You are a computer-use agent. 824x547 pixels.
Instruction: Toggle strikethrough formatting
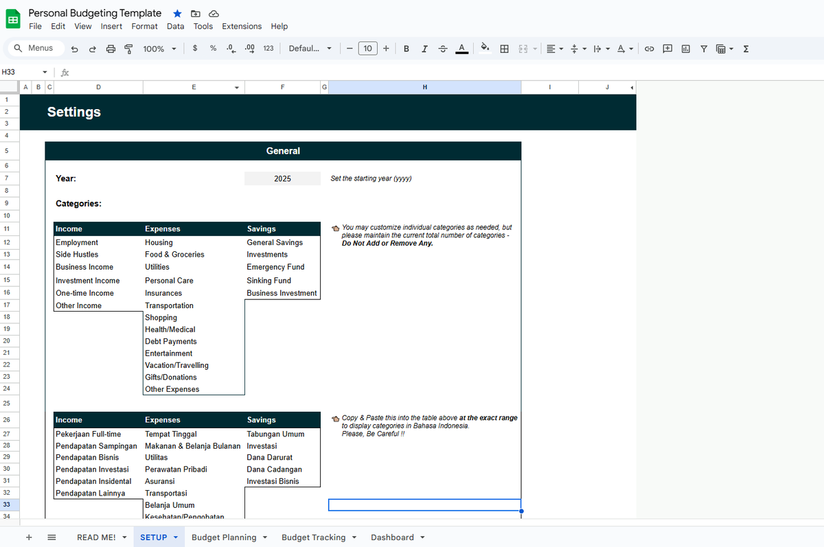pyautogui.click(x=443, y=49)
